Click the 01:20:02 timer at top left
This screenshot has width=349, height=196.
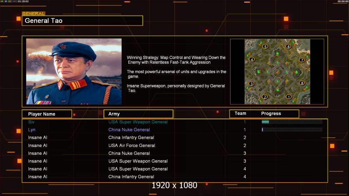coord(23,1)
